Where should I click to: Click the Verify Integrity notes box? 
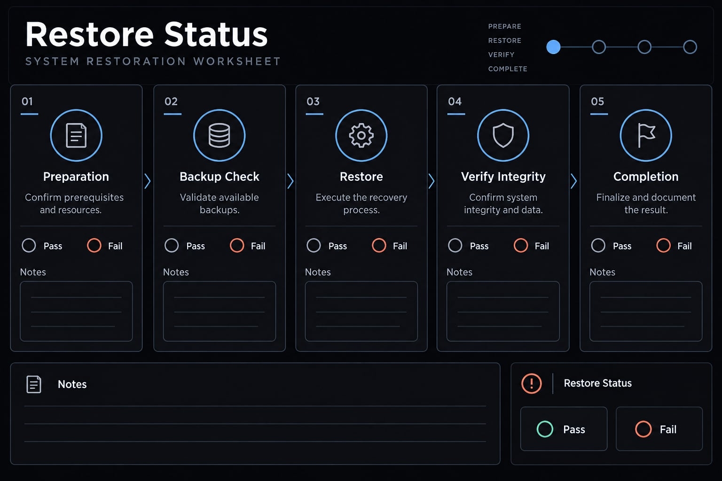point(503,311)
